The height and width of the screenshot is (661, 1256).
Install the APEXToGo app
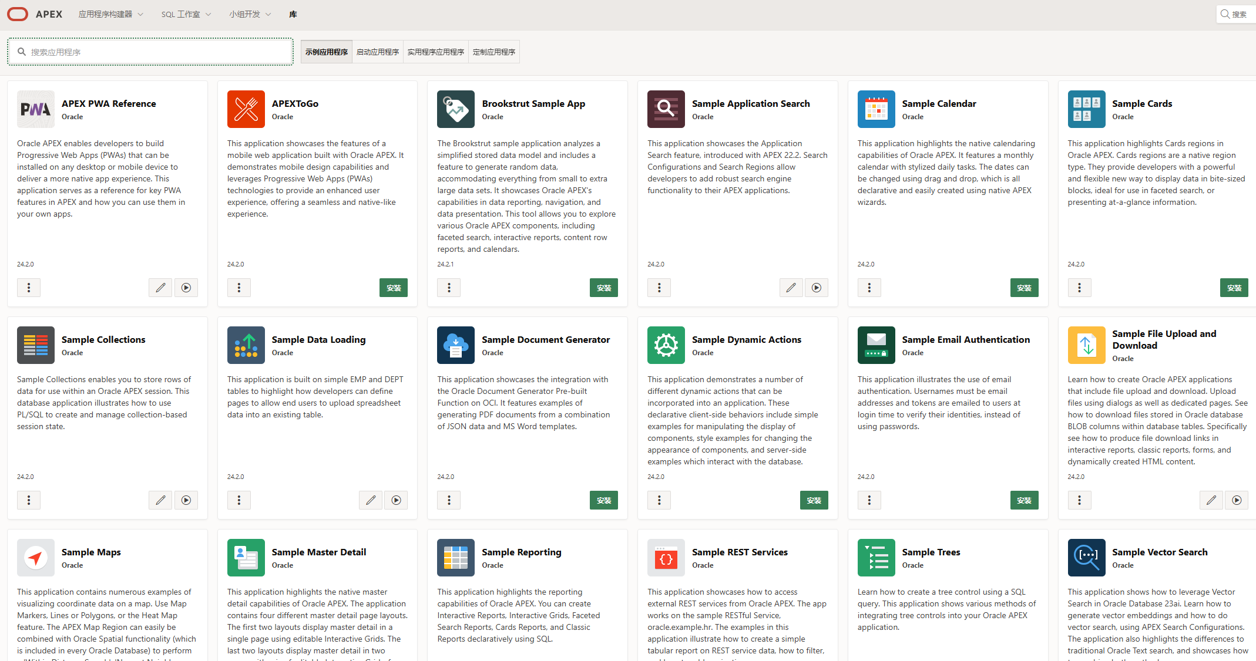pos(394,288)
